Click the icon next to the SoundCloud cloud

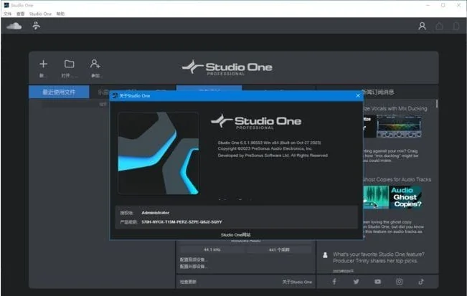[x=37, y=26]
